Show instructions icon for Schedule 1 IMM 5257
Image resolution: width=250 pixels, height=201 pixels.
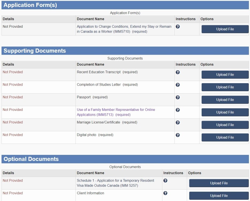(x=165, y=181)
